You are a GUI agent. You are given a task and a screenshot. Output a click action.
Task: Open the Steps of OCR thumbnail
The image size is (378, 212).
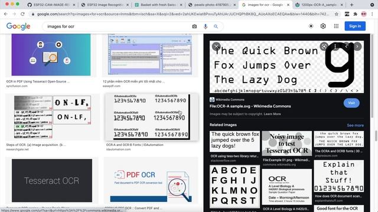(x=53, y=117)
